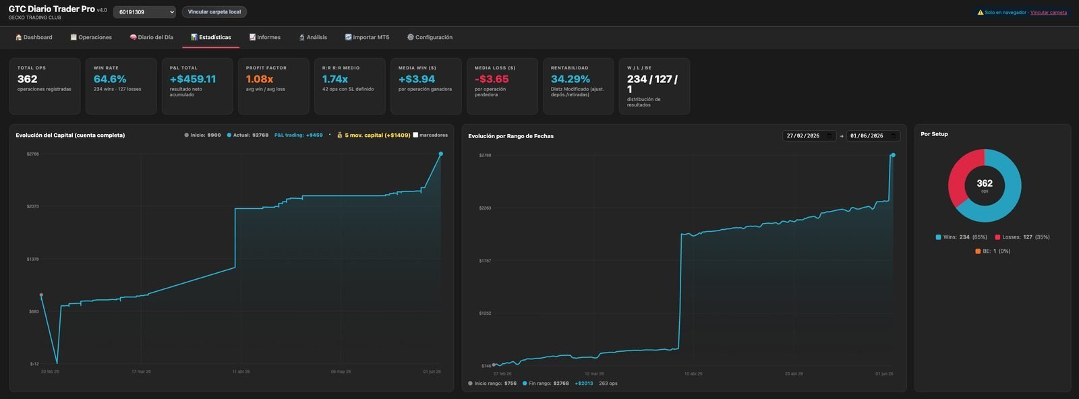Click the blue Wins legend swatch

[x=938, y=237]
